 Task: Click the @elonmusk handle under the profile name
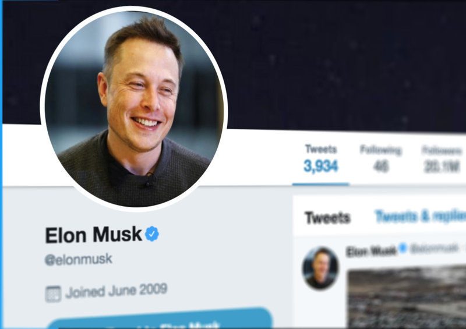pos(79,259)
